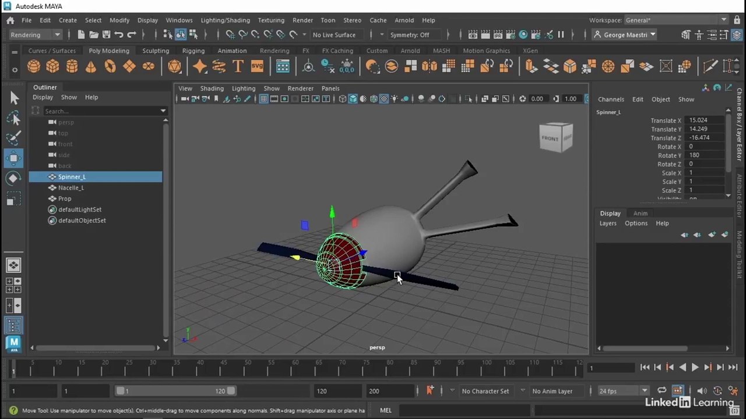746x419 pixels.
Task: Click the range slider bar handle
Action: [x=175, y=391]
